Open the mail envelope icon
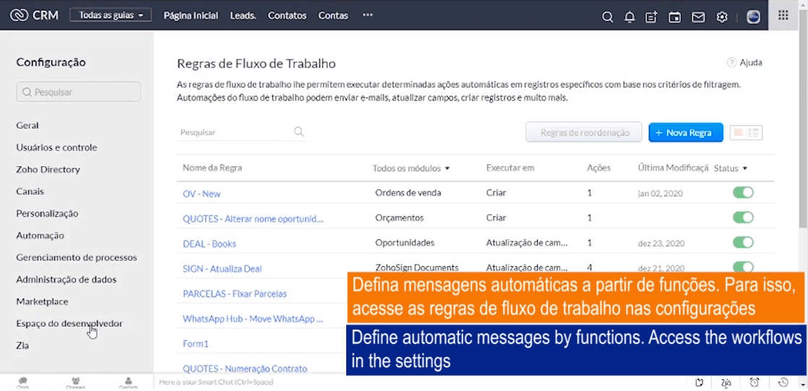 pyautogui.click(x=698, y=17)
